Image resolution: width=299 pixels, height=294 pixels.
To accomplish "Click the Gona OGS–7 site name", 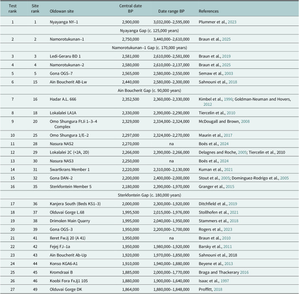I will coord(61,73).
